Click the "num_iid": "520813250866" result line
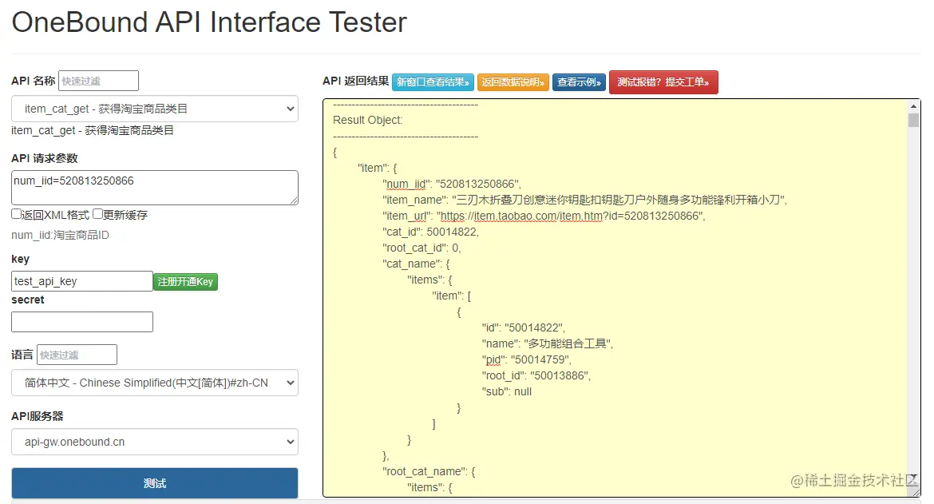The height and width of the screenshot is (504, 934). tap(452, 184)
